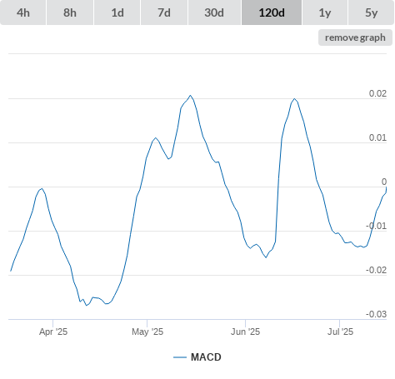Toggle the MACD legend entry

pyautogui.click(x=197, y=357)
